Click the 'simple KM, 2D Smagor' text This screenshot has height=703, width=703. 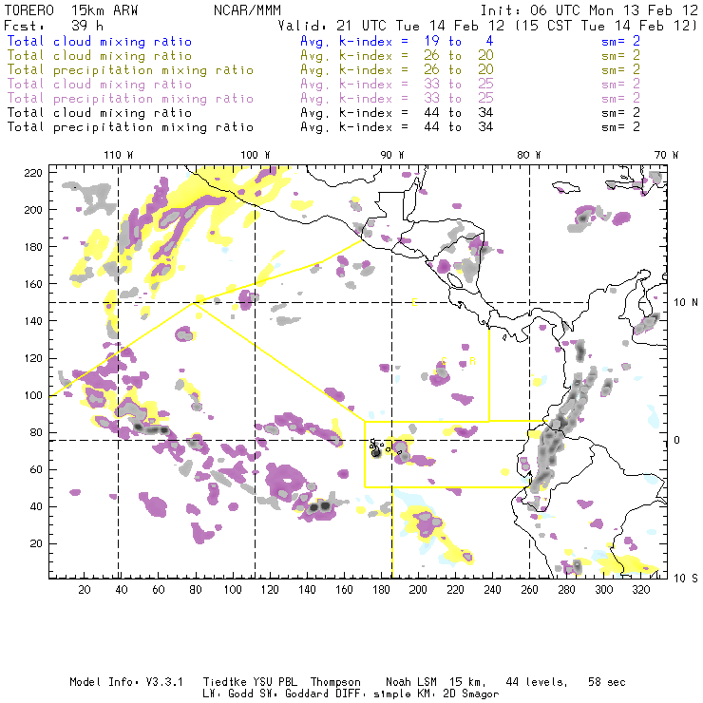(436, 694)
